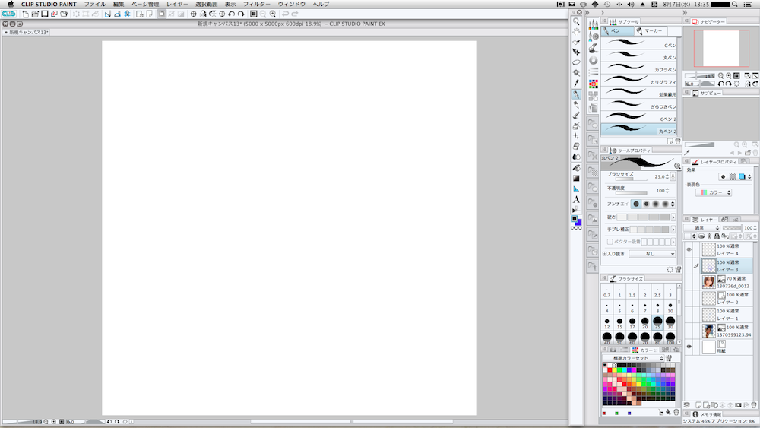Choose the カリグラフィ sub tool

[x=639, y=80]
